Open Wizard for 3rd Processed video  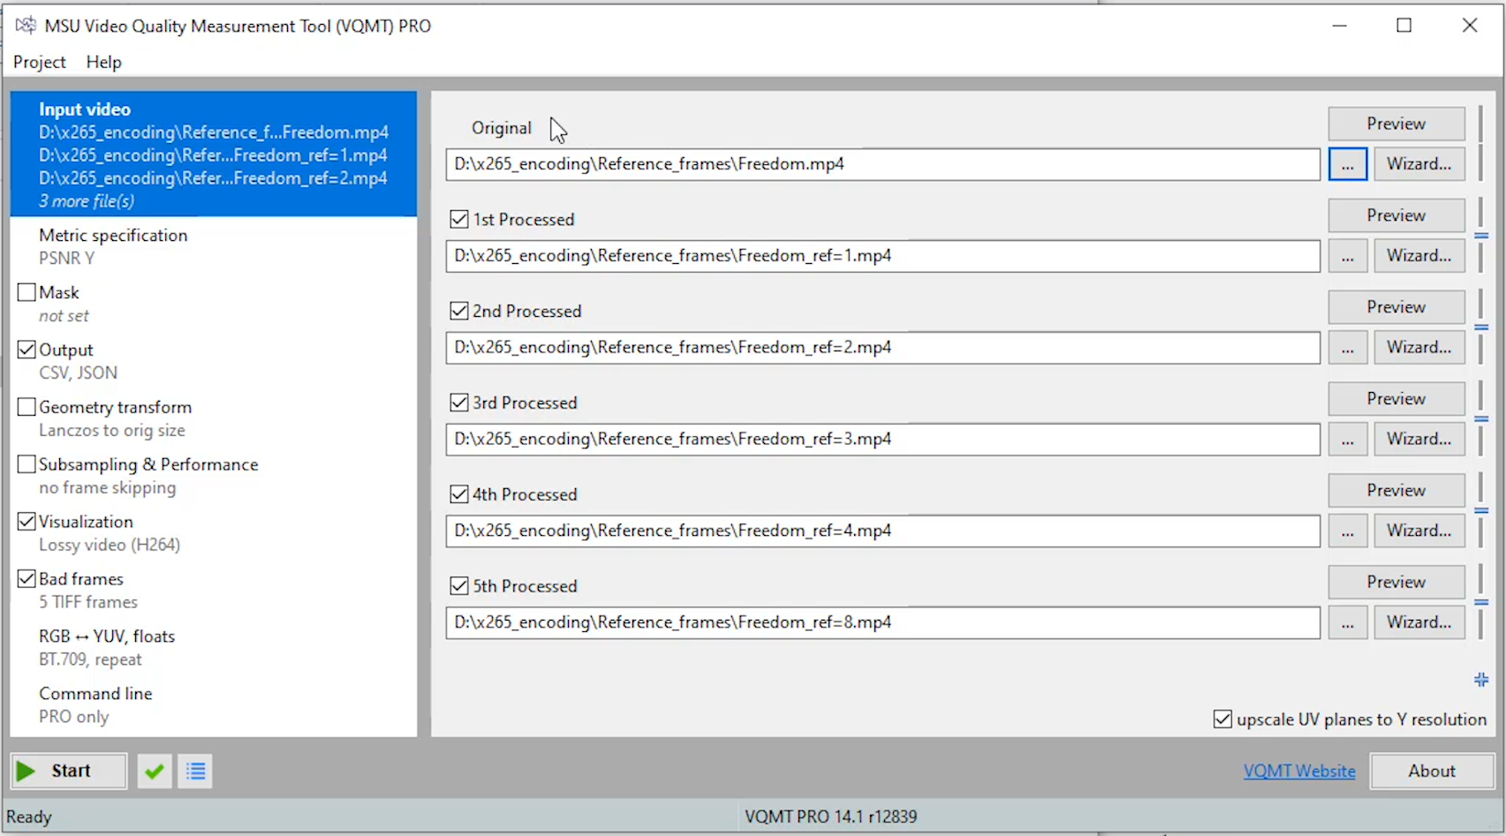1419,440
